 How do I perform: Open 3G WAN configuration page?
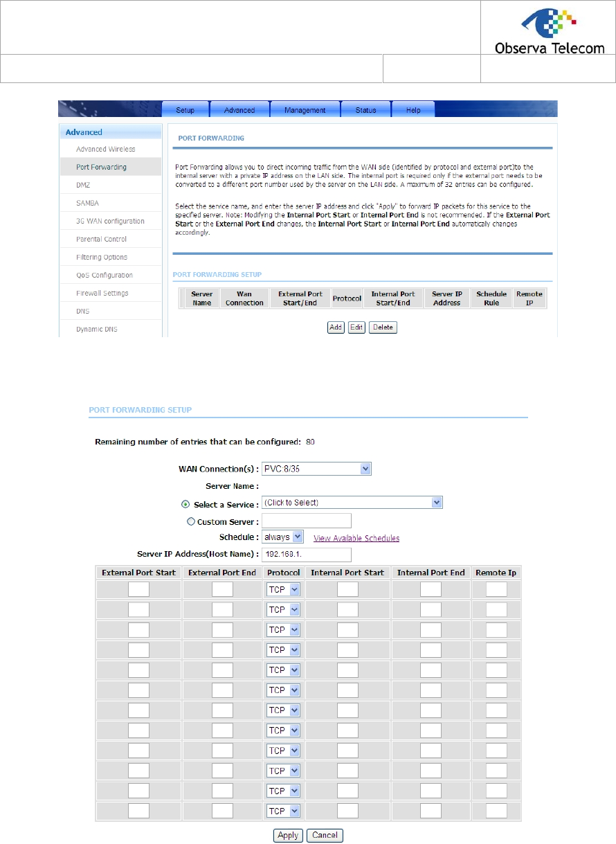(x=110, y=221)
